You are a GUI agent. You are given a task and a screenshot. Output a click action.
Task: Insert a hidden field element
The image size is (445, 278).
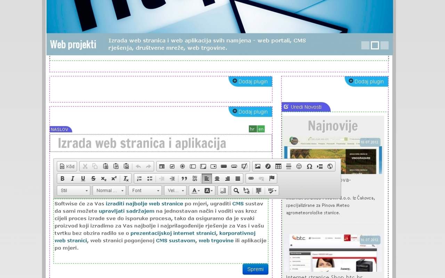(244, 166)
